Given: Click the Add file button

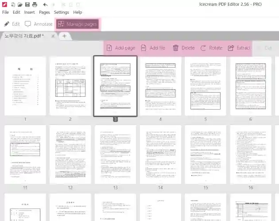Looking at the screenshot, I should click(x=153, y=48).
